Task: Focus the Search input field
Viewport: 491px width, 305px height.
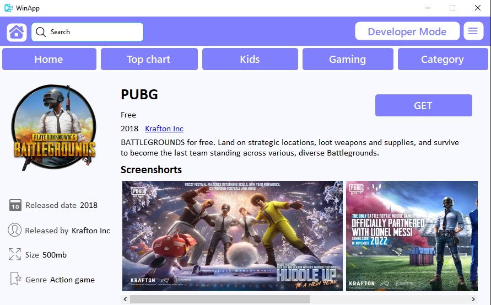Action: 88,32
